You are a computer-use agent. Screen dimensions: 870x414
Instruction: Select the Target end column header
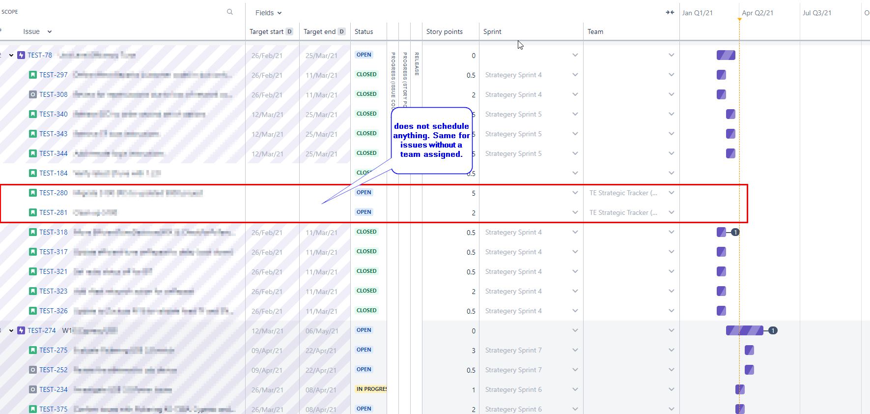319,31
